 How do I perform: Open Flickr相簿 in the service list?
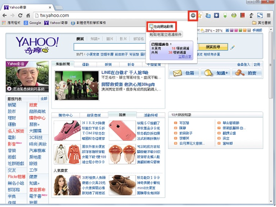click(17, 177)
